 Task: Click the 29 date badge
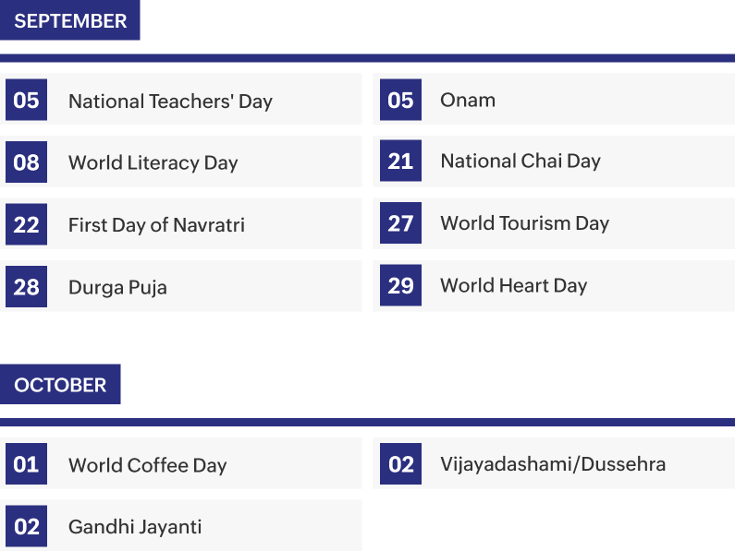pyautogui.click(x=400, y=284)
